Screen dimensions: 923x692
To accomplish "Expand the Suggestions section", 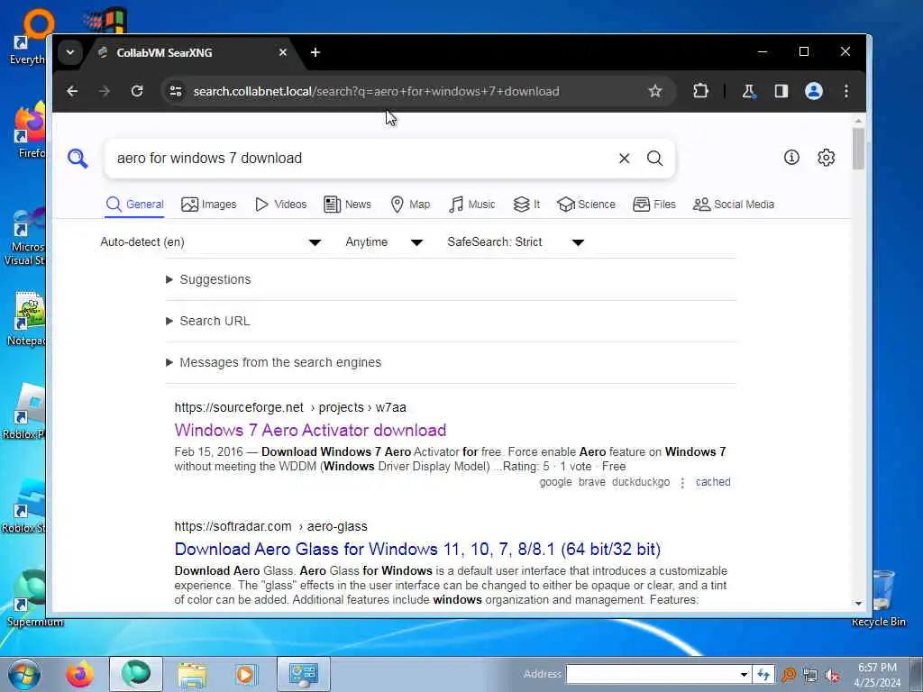I will pyautogui.click(x=209, y=279).
